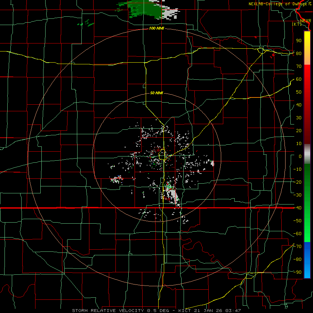Click the -80 value on velocity scale
The width and height of the screenshot is (313, 313).
(x=297, y=259)
